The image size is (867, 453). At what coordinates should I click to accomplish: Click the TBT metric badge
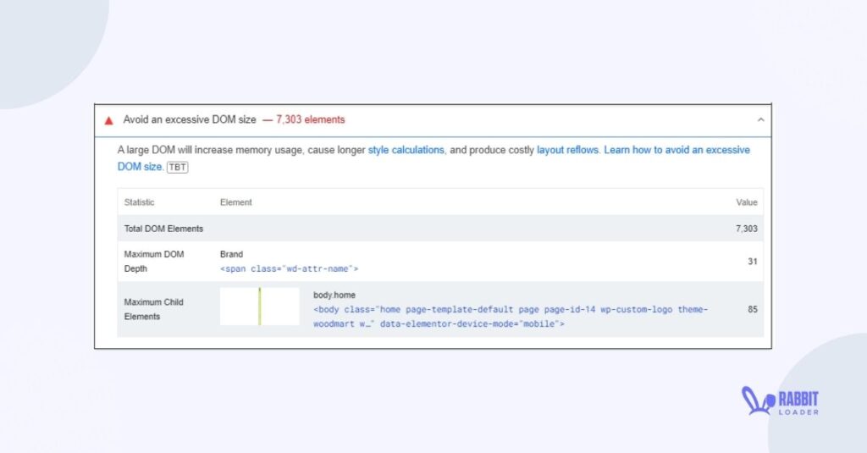coord(178,167)
